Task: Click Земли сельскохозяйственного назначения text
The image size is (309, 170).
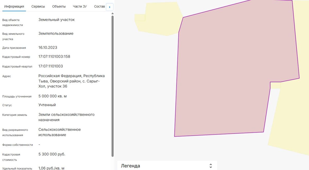Action: click(66, 117)
